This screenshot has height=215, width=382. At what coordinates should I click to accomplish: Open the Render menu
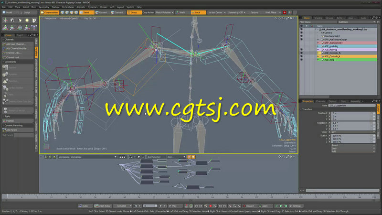(x=104, y=7)
